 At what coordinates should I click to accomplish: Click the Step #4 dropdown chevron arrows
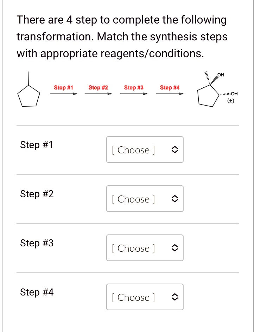(174, 297)
